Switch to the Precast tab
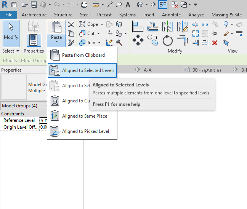This screenshot has width=247, height=209. pos(104,15)
